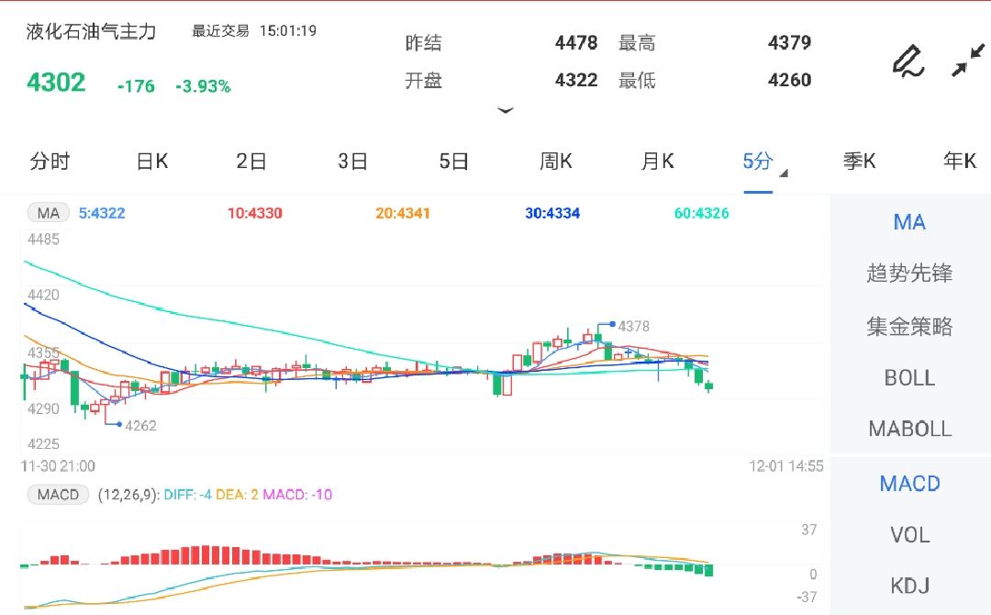This screenshot has height=615, width=991.
Task: Click the DIFF: -4 readout
Action: [x=188, y=494]
